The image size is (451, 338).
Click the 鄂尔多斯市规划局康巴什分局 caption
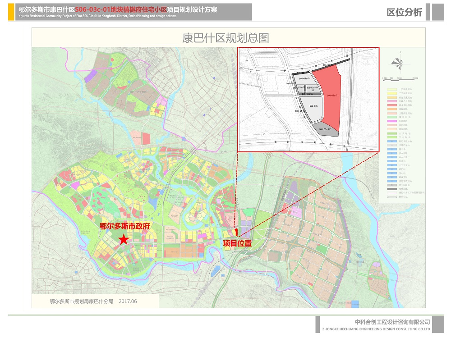coord(81,301)
